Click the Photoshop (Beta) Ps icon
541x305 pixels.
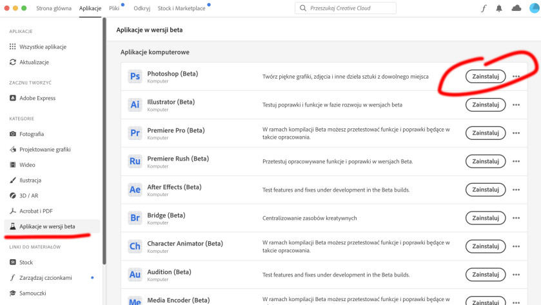135,76
